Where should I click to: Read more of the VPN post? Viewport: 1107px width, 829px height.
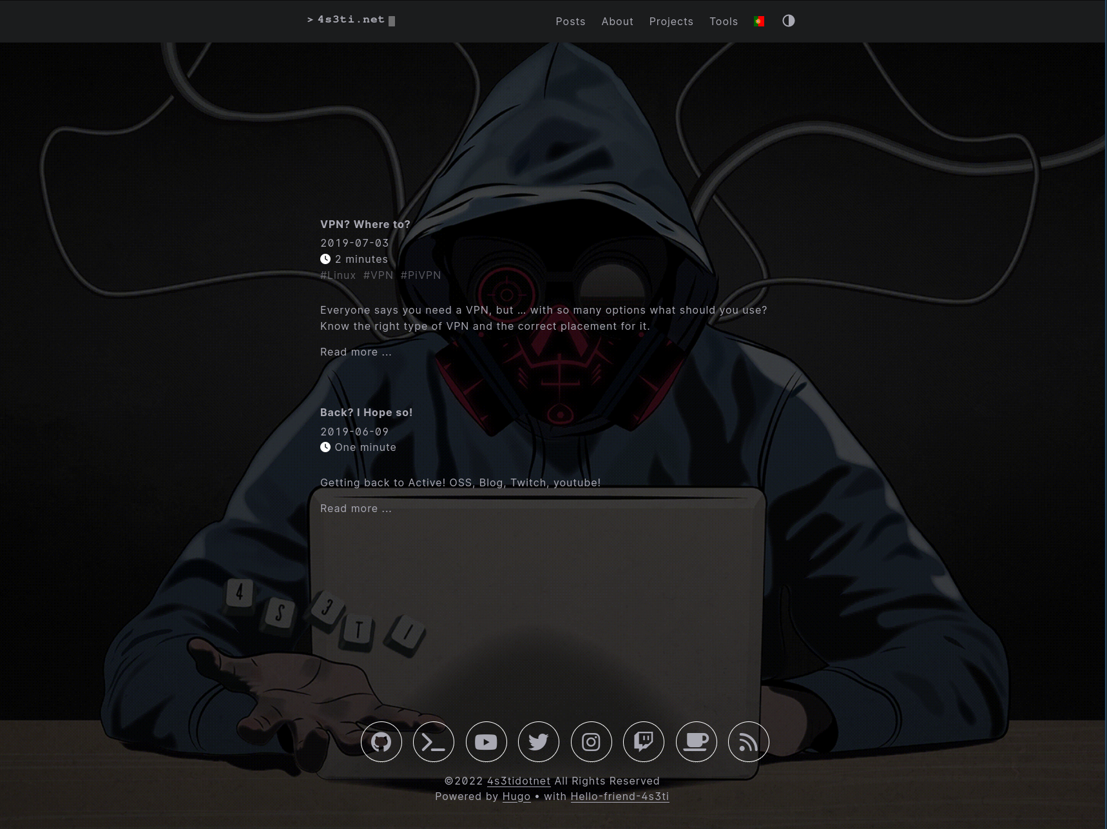click(356, 352)
